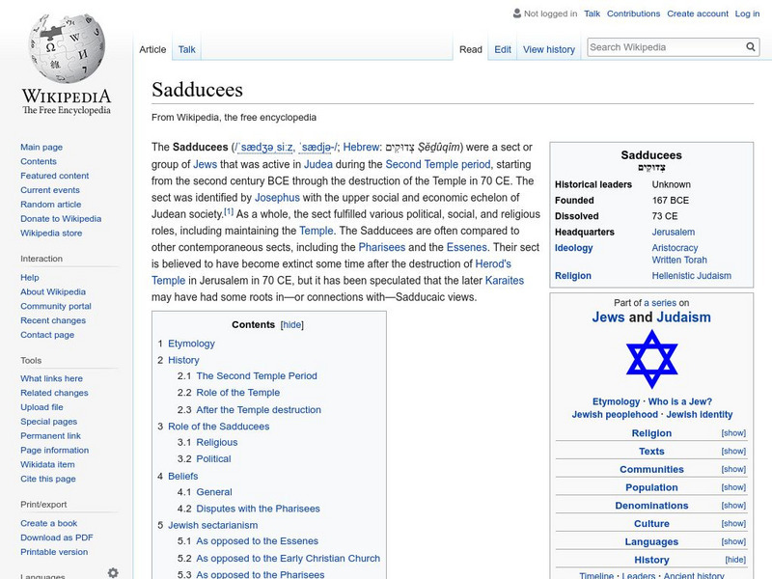Jump to Etymology section in contents
The width and height of the screenshot is (772, 579).
click(191, 344)
